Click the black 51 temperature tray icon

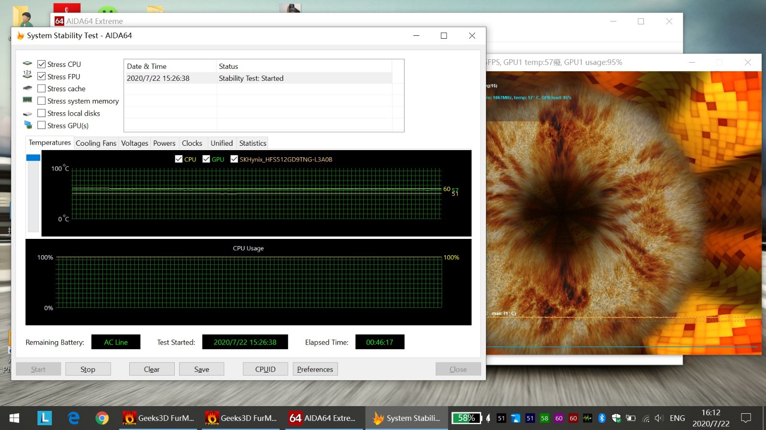click(501, 418)
